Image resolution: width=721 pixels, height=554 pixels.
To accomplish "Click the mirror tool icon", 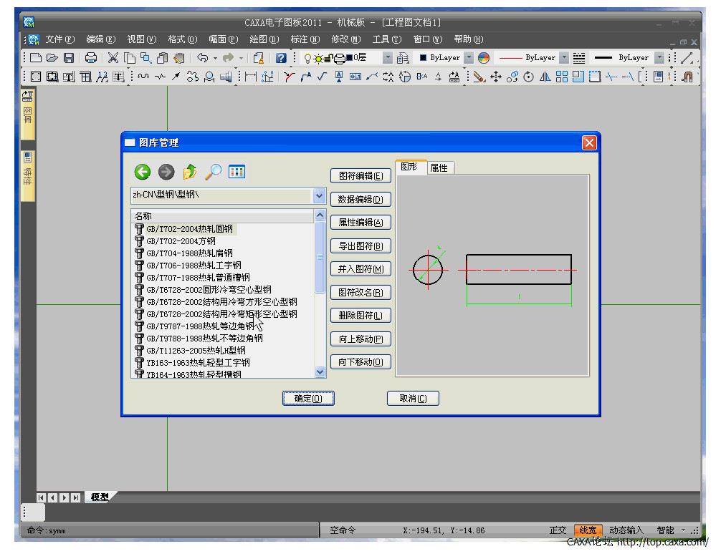I will [x=545, y=77].
